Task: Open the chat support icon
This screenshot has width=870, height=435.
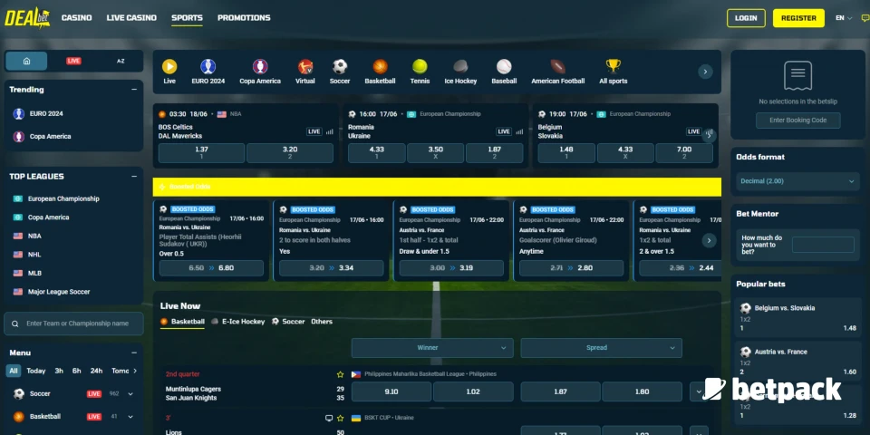Action: click(865, 18)
